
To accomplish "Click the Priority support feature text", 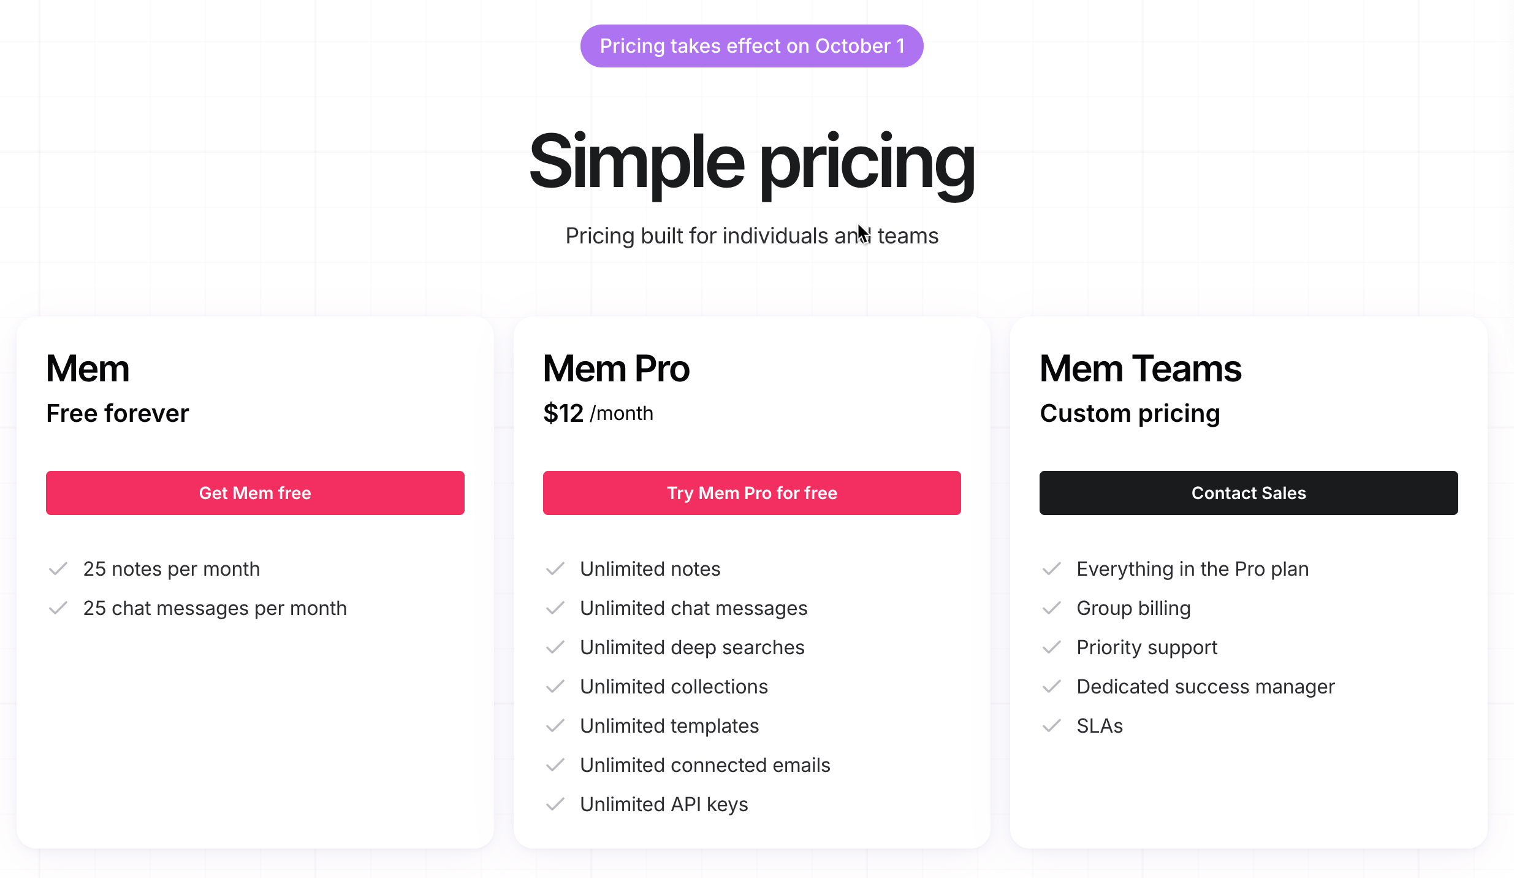I will (x=1147, y=647).
